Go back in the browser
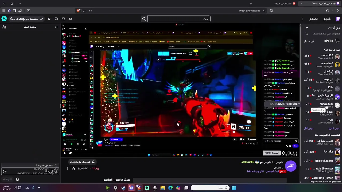This screenshot has width=342, height=192. pyautogui.click(x=338, y=11)
